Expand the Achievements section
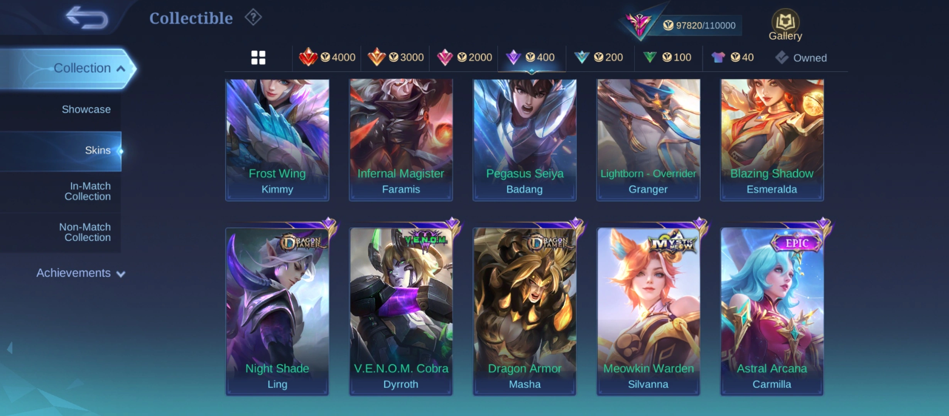 tap(81, 273)
